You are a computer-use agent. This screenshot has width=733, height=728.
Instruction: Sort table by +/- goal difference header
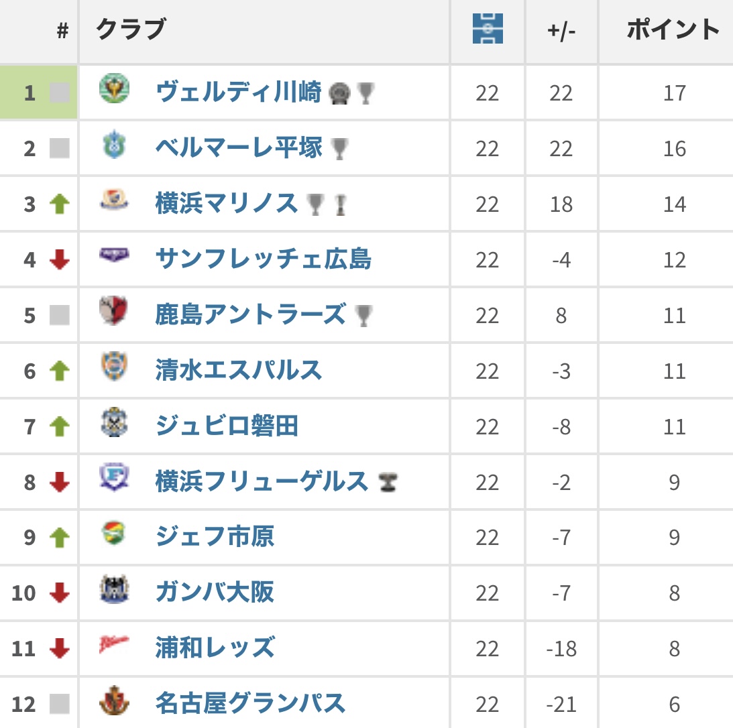point(561,31)
